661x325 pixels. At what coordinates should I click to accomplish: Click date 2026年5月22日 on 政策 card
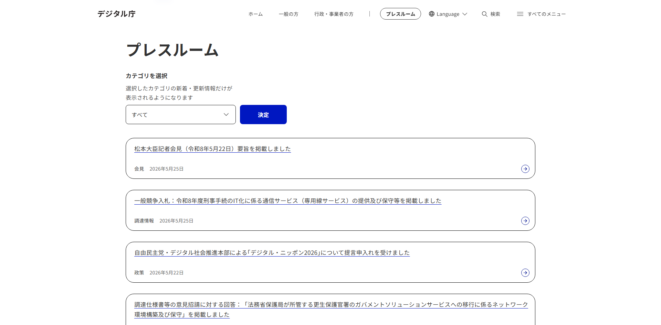click(x=166, y=273)
